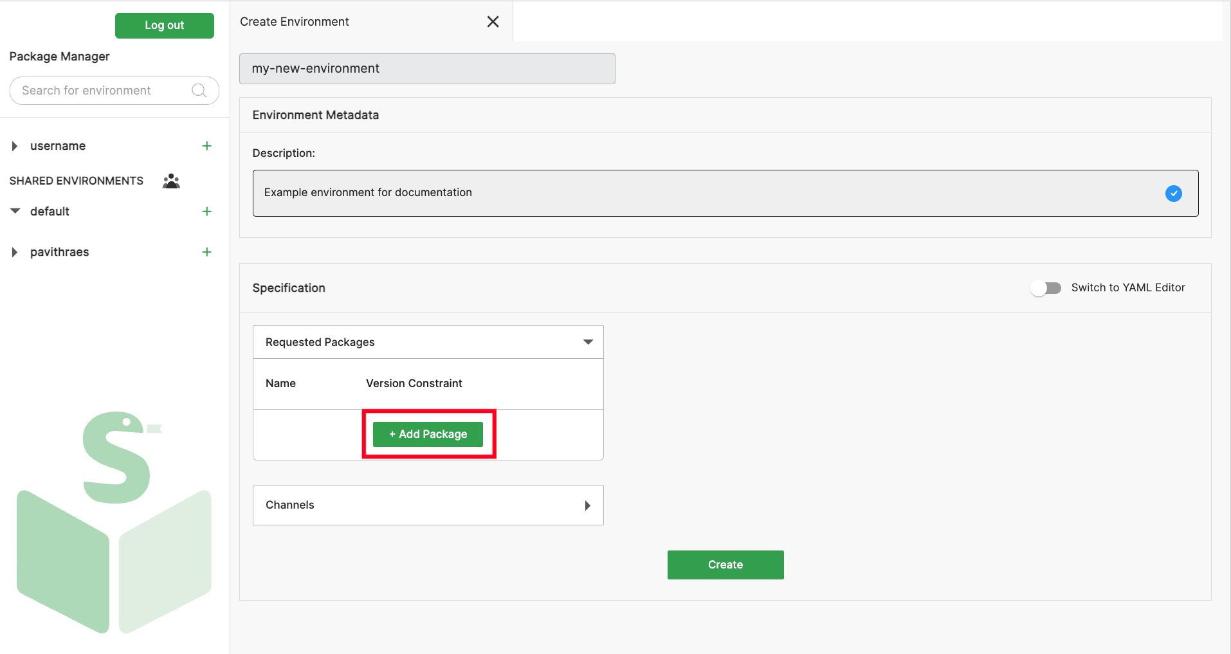1231x654 pixels.
Task: Collapse the Requested Packages section
Action: (x=587, y=341)
